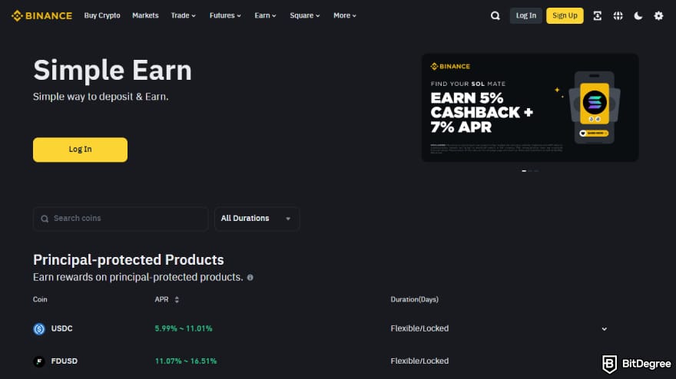Click the Coin column header
The height and width of the screenshot is (379, 676).
click(x=40, y=300)
